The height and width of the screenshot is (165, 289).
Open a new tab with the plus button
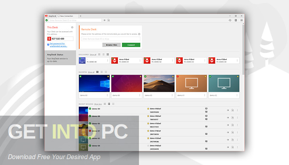80,16
